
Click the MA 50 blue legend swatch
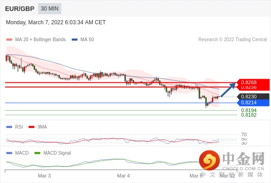pos(74,40)
